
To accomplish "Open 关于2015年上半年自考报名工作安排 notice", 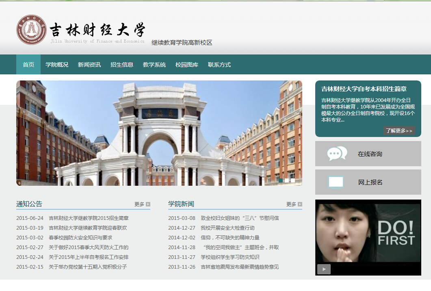I will (x=89, y=257).
